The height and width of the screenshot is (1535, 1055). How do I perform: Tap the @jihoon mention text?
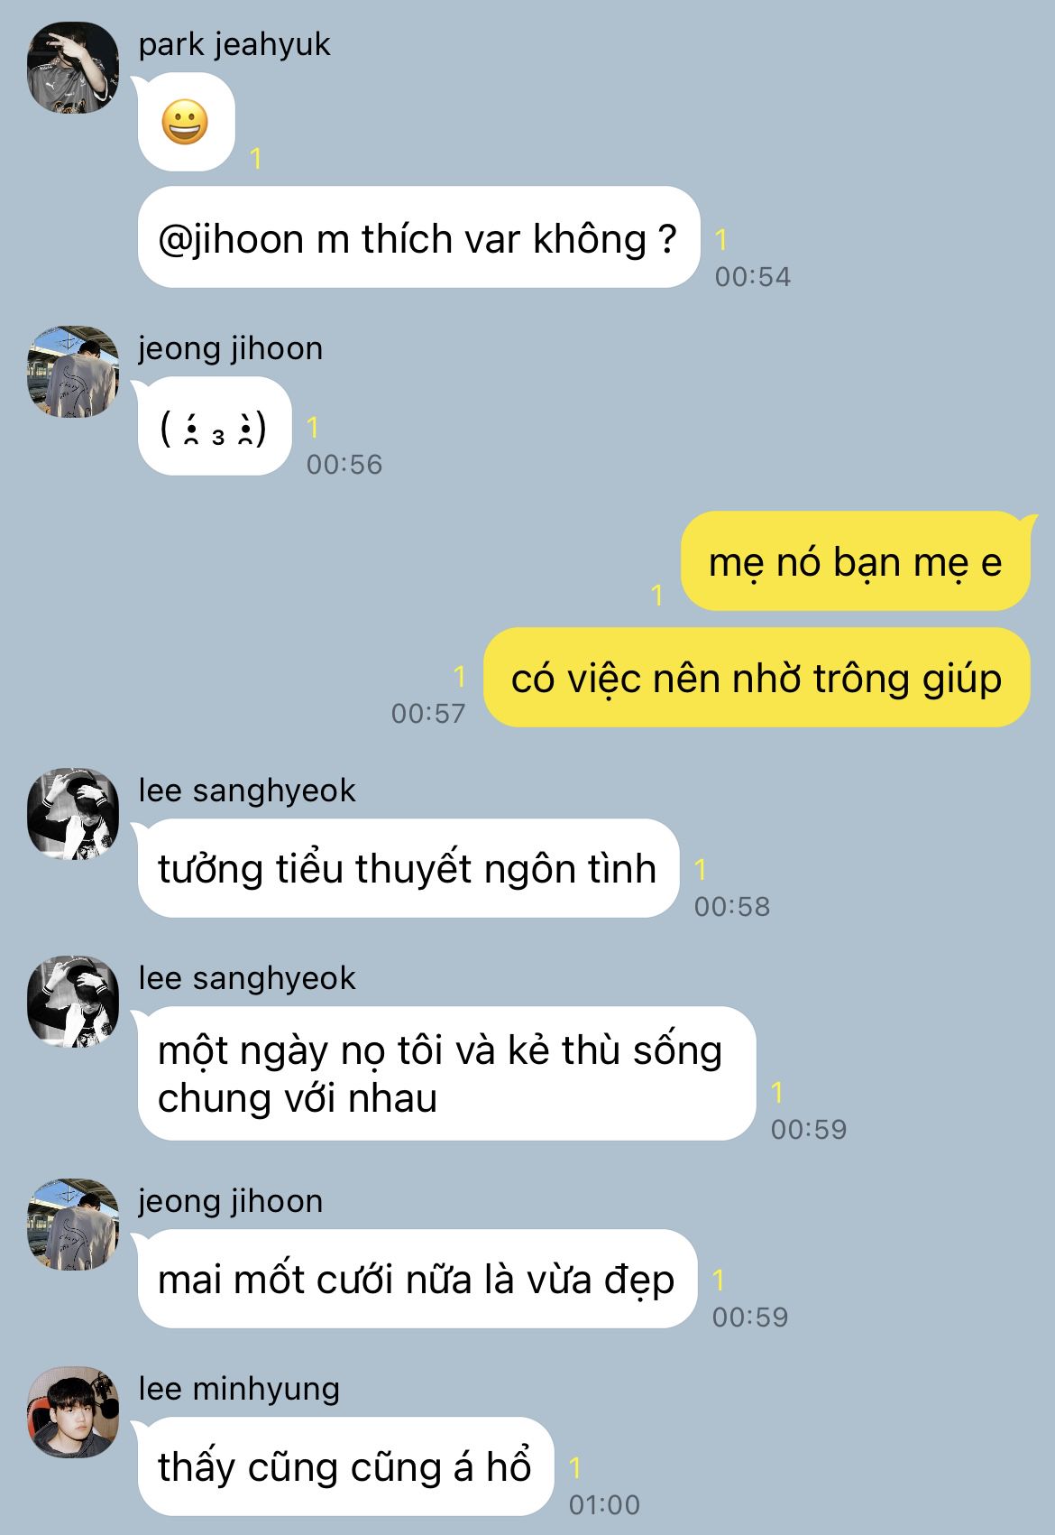(231, 239)
